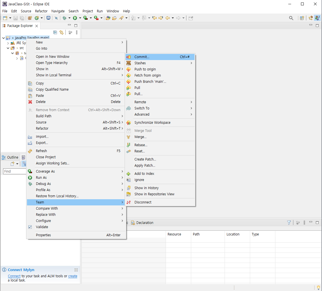Viewport: 322px width, 291px height.
Task: Maximize the editor area
Action: [x=317, y=26]
